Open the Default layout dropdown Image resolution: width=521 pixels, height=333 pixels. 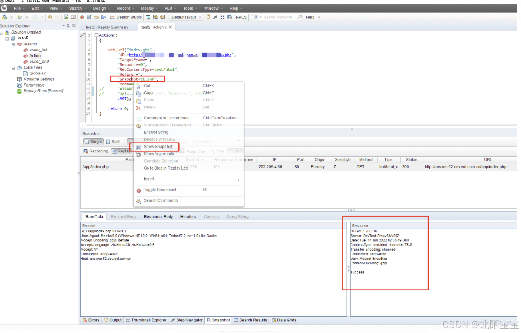pyautogui.click(x=186, y=17)
